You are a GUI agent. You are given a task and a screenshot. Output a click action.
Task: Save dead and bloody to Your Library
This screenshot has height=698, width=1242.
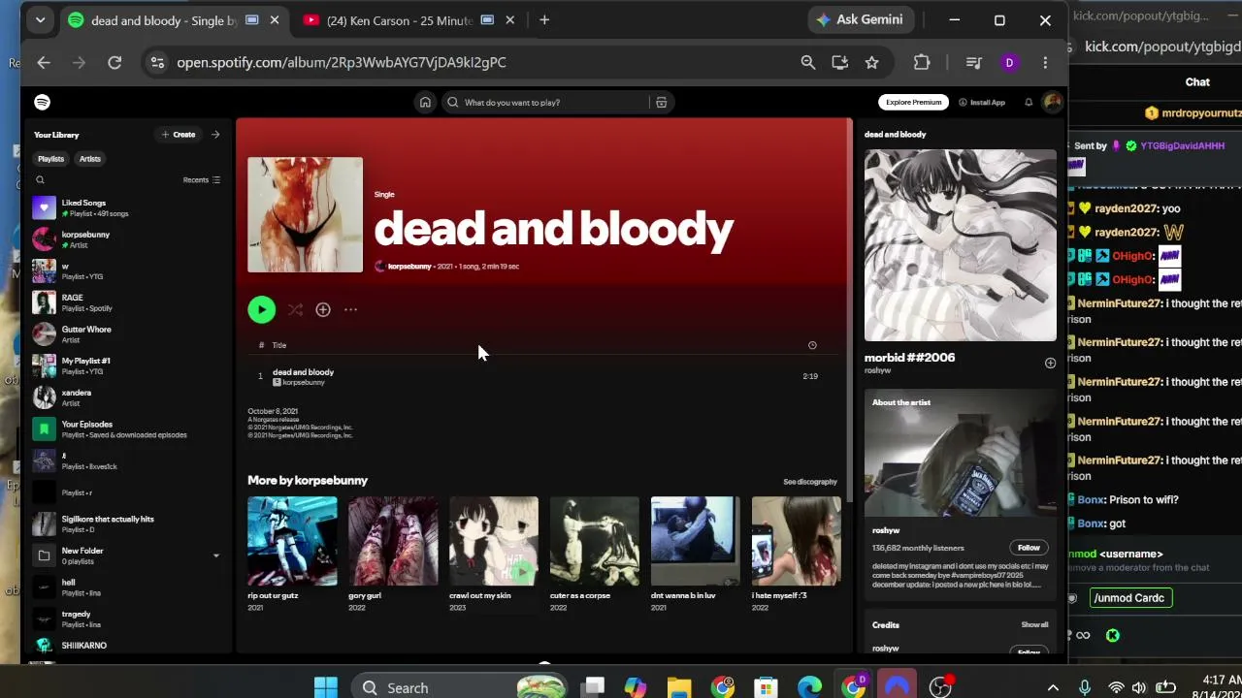click(x=323, y=309)
